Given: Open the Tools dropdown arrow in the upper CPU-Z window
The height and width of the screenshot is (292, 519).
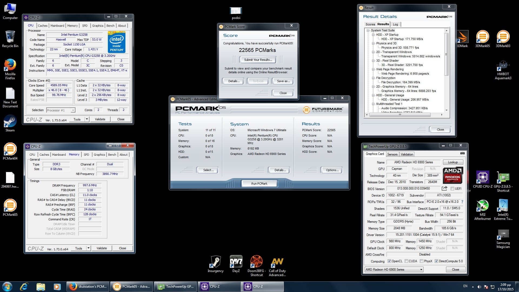Looking at the screenshot, I should click(x=87, y=119).
